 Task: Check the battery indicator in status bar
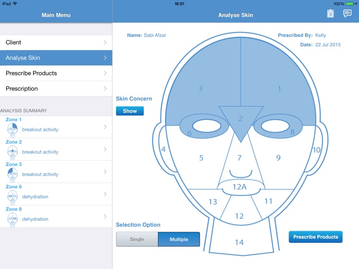350,4
